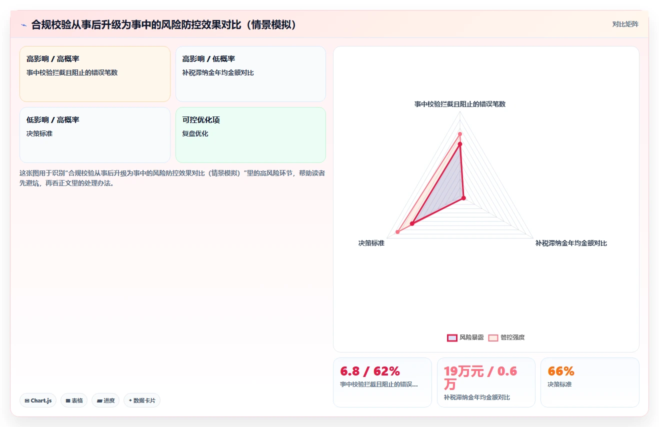Open the 6.8 / 62% stat card

(x=382, y=382)
